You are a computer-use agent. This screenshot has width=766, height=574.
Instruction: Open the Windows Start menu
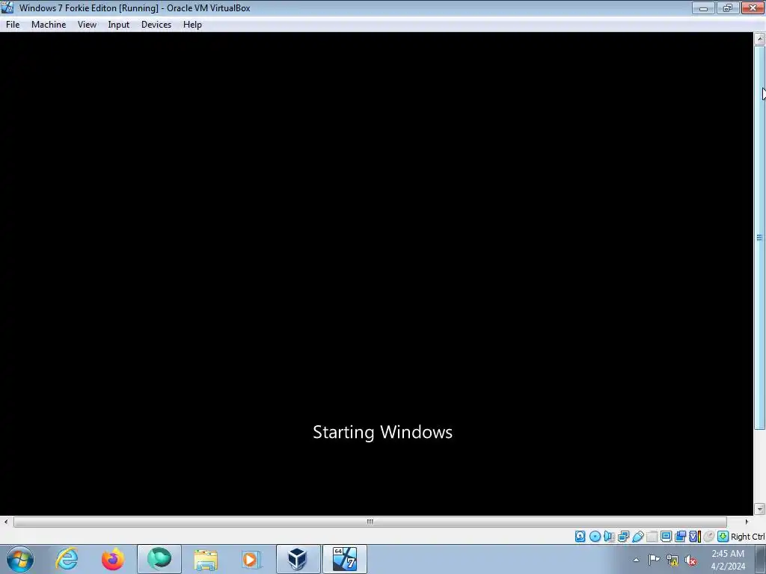click(x=20, y=559)
